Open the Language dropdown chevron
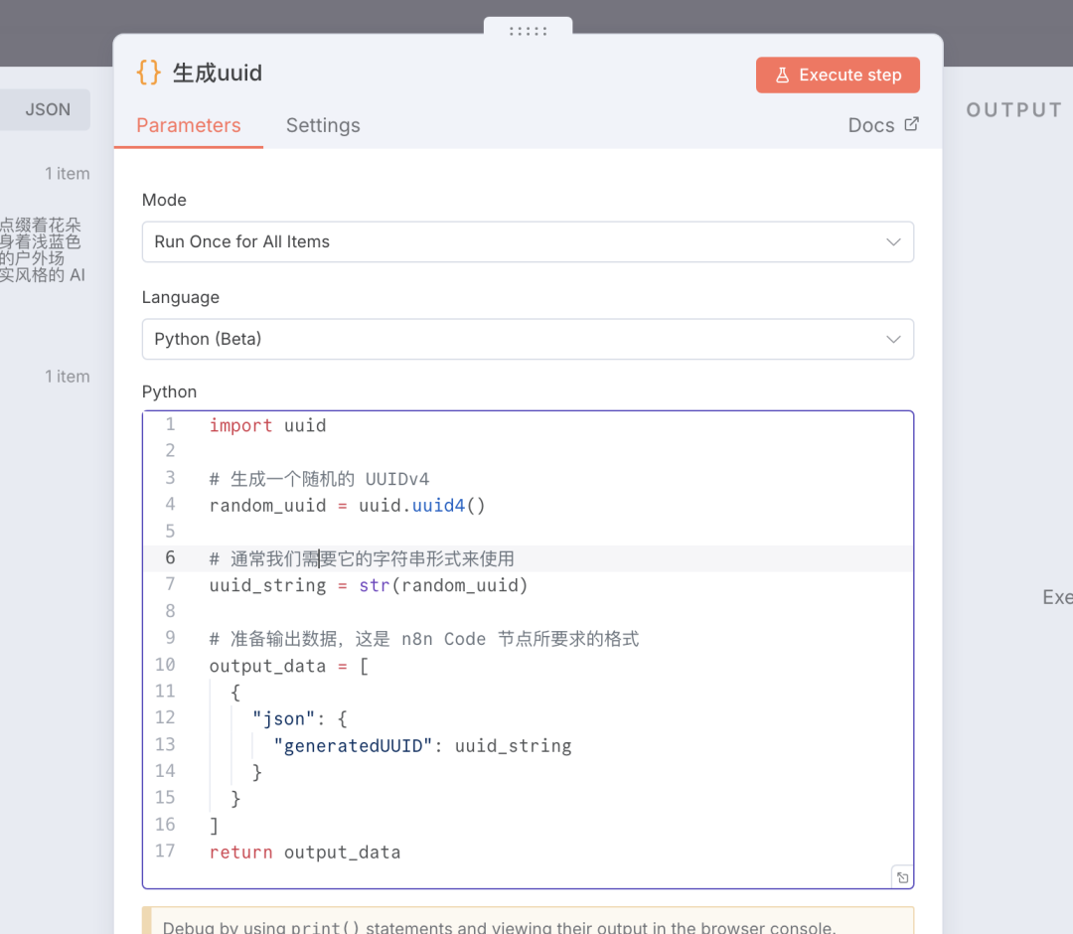 point(892,340)
